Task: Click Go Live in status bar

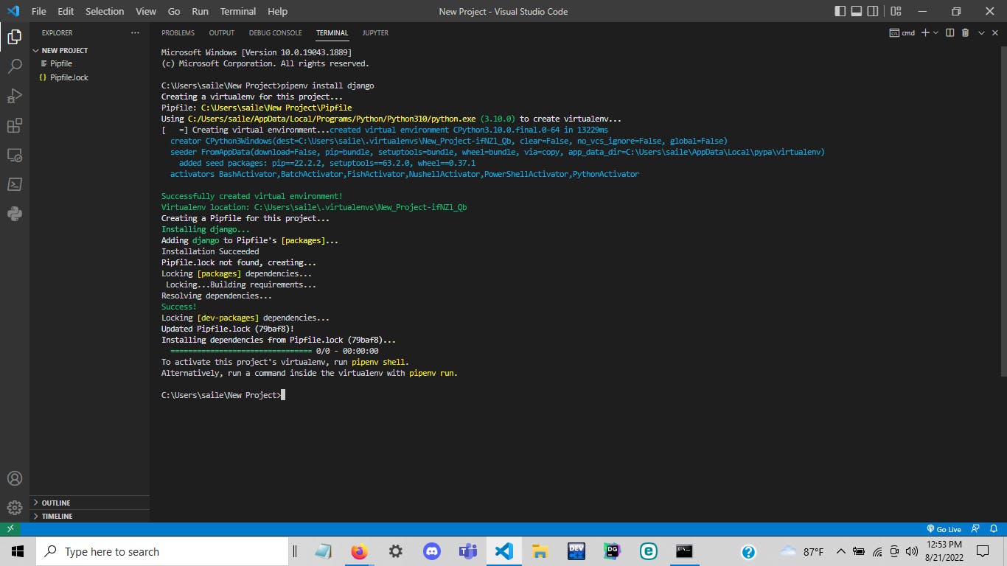Action: [944, 529]
